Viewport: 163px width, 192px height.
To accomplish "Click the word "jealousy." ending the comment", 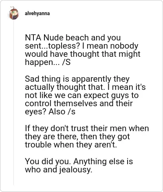I will click(75, 170).
